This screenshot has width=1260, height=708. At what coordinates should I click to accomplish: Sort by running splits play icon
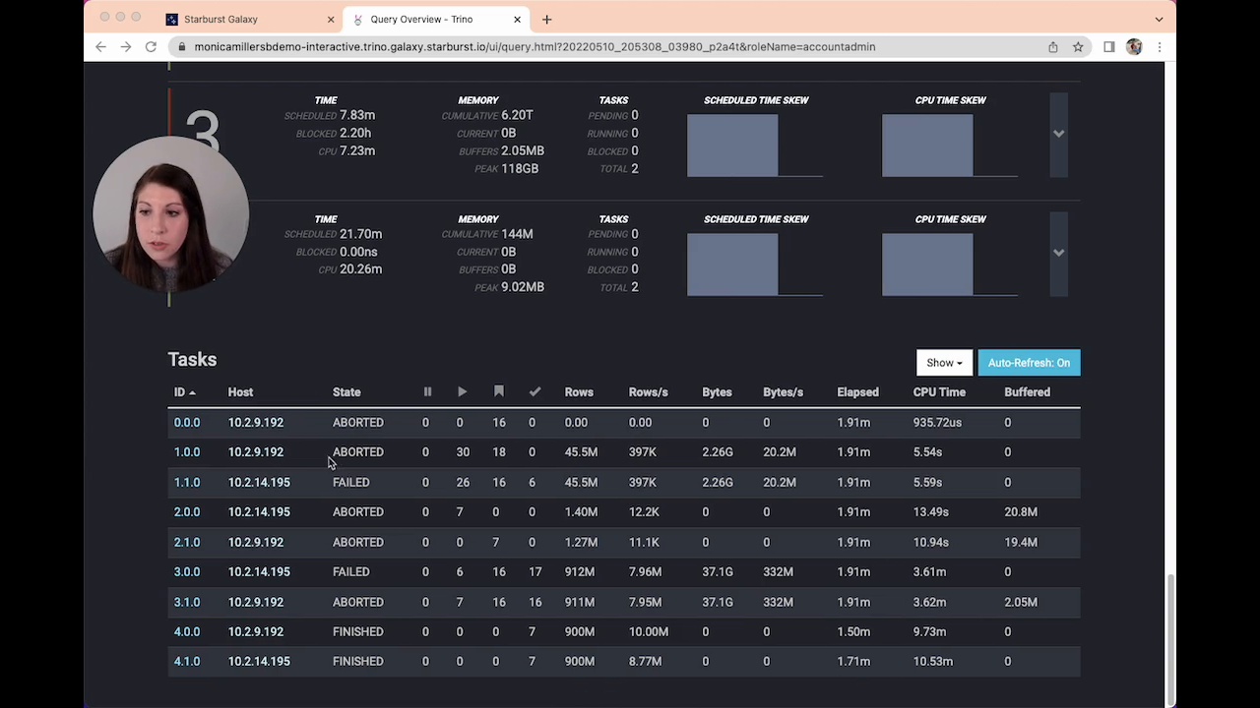coord(462,391)
